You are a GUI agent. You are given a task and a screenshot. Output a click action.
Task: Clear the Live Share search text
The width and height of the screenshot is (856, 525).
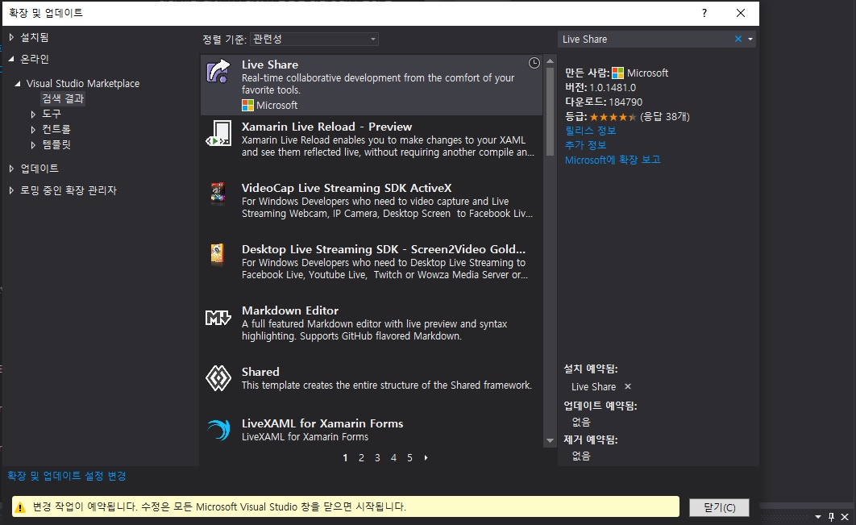coord(738,39)
